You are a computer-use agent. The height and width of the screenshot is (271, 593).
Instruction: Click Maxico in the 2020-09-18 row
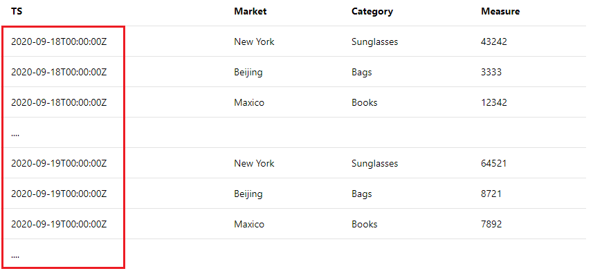249,102
